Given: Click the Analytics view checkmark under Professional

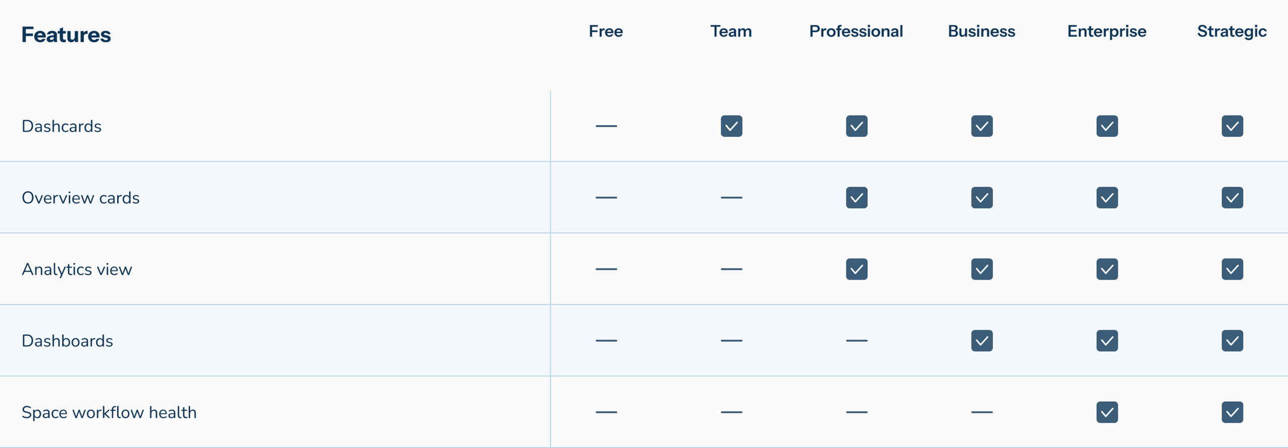Looking at the screenshot, I should [856, 269].
